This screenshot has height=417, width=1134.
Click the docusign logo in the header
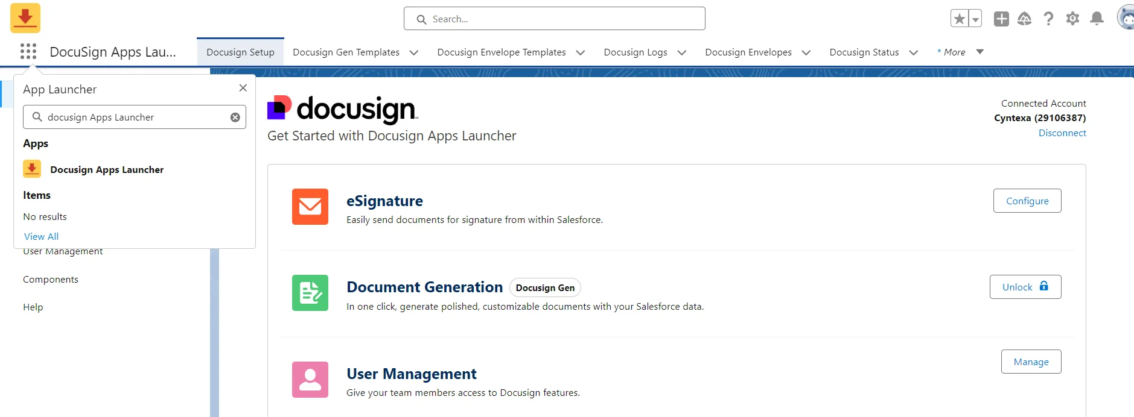343,109
